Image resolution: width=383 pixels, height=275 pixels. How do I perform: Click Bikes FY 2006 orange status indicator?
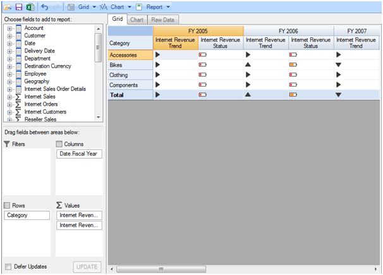click(x=293, y=64)
